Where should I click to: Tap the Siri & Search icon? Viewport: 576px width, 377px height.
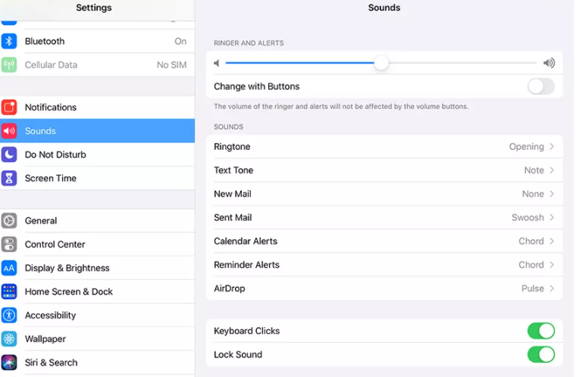[x=9, y=363]
